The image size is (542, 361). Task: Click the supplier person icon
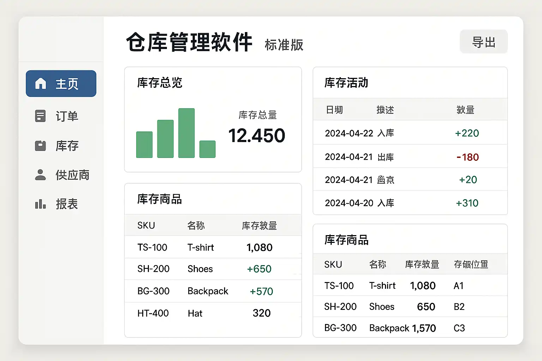(x=40, y=175)
